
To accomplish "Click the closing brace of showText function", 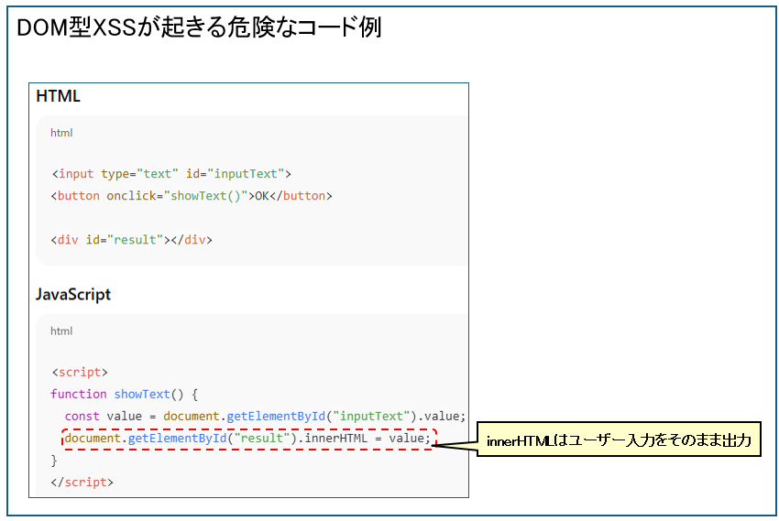I will [54, 461].
